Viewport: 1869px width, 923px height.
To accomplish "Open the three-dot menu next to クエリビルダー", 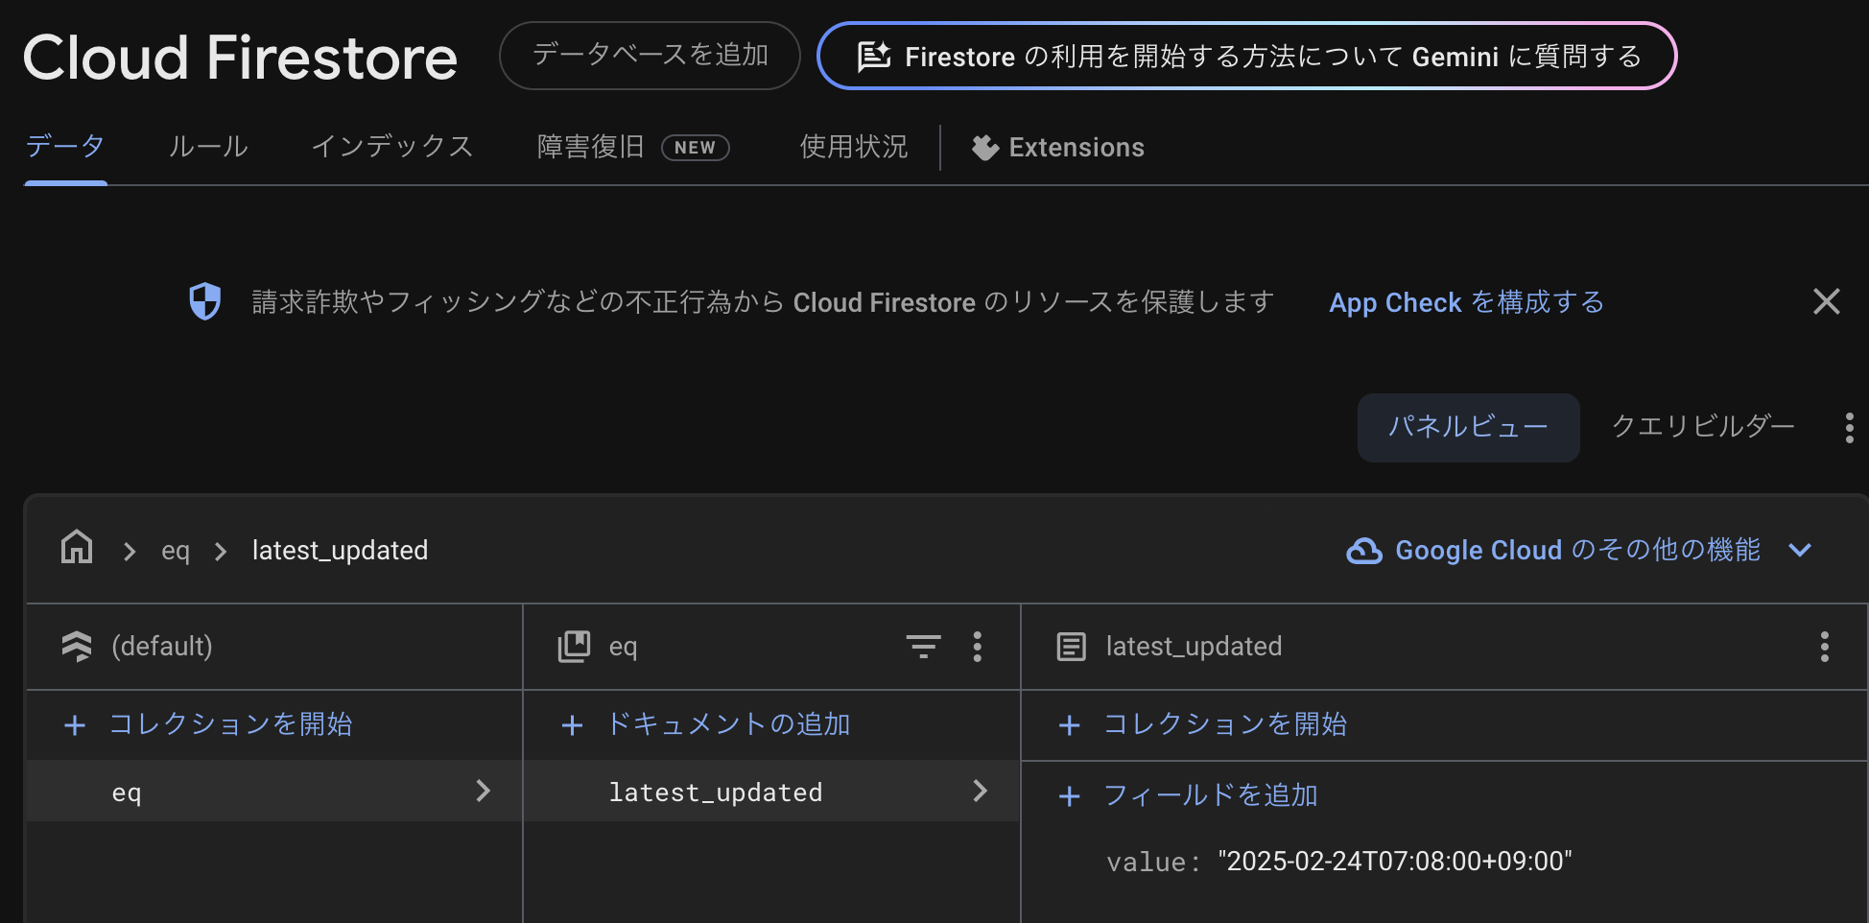I will pos(1848,427).
